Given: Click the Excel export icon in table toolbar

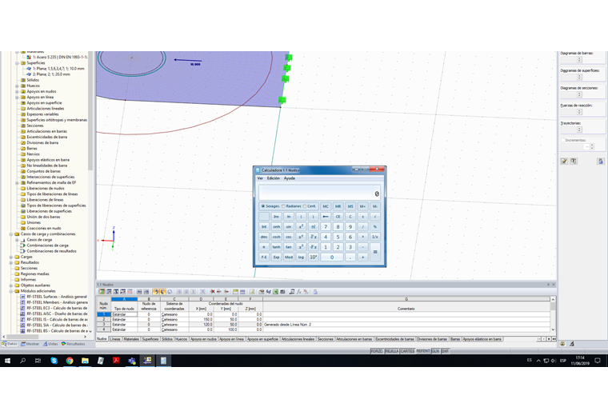Looking at the screenshot, I should [275, 292].
